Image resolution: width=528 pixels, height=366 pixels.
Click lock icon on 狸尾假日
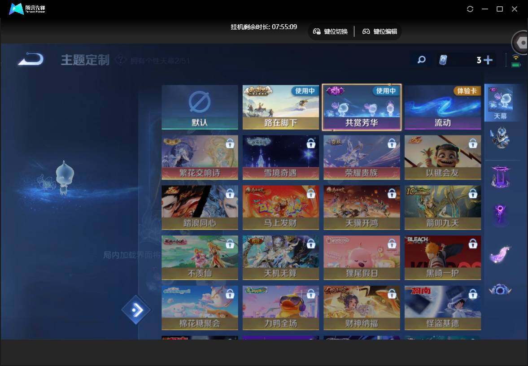point(392,244)
